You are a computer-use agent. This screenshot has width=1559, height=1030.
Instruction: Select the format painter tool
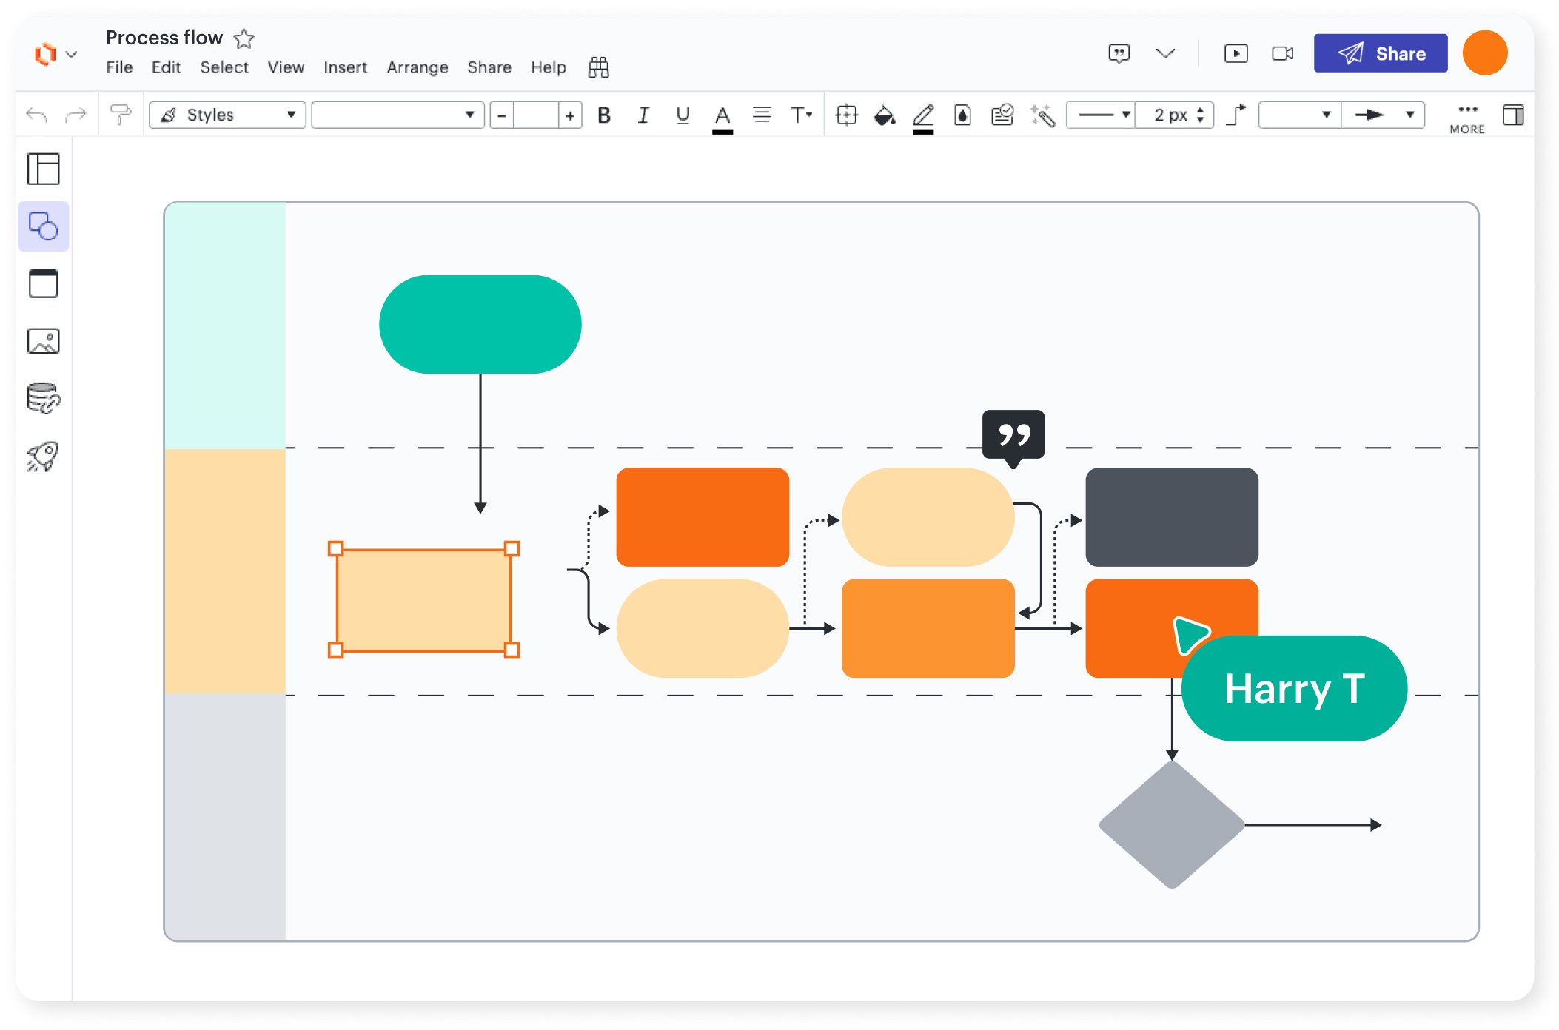pos(121,114)
